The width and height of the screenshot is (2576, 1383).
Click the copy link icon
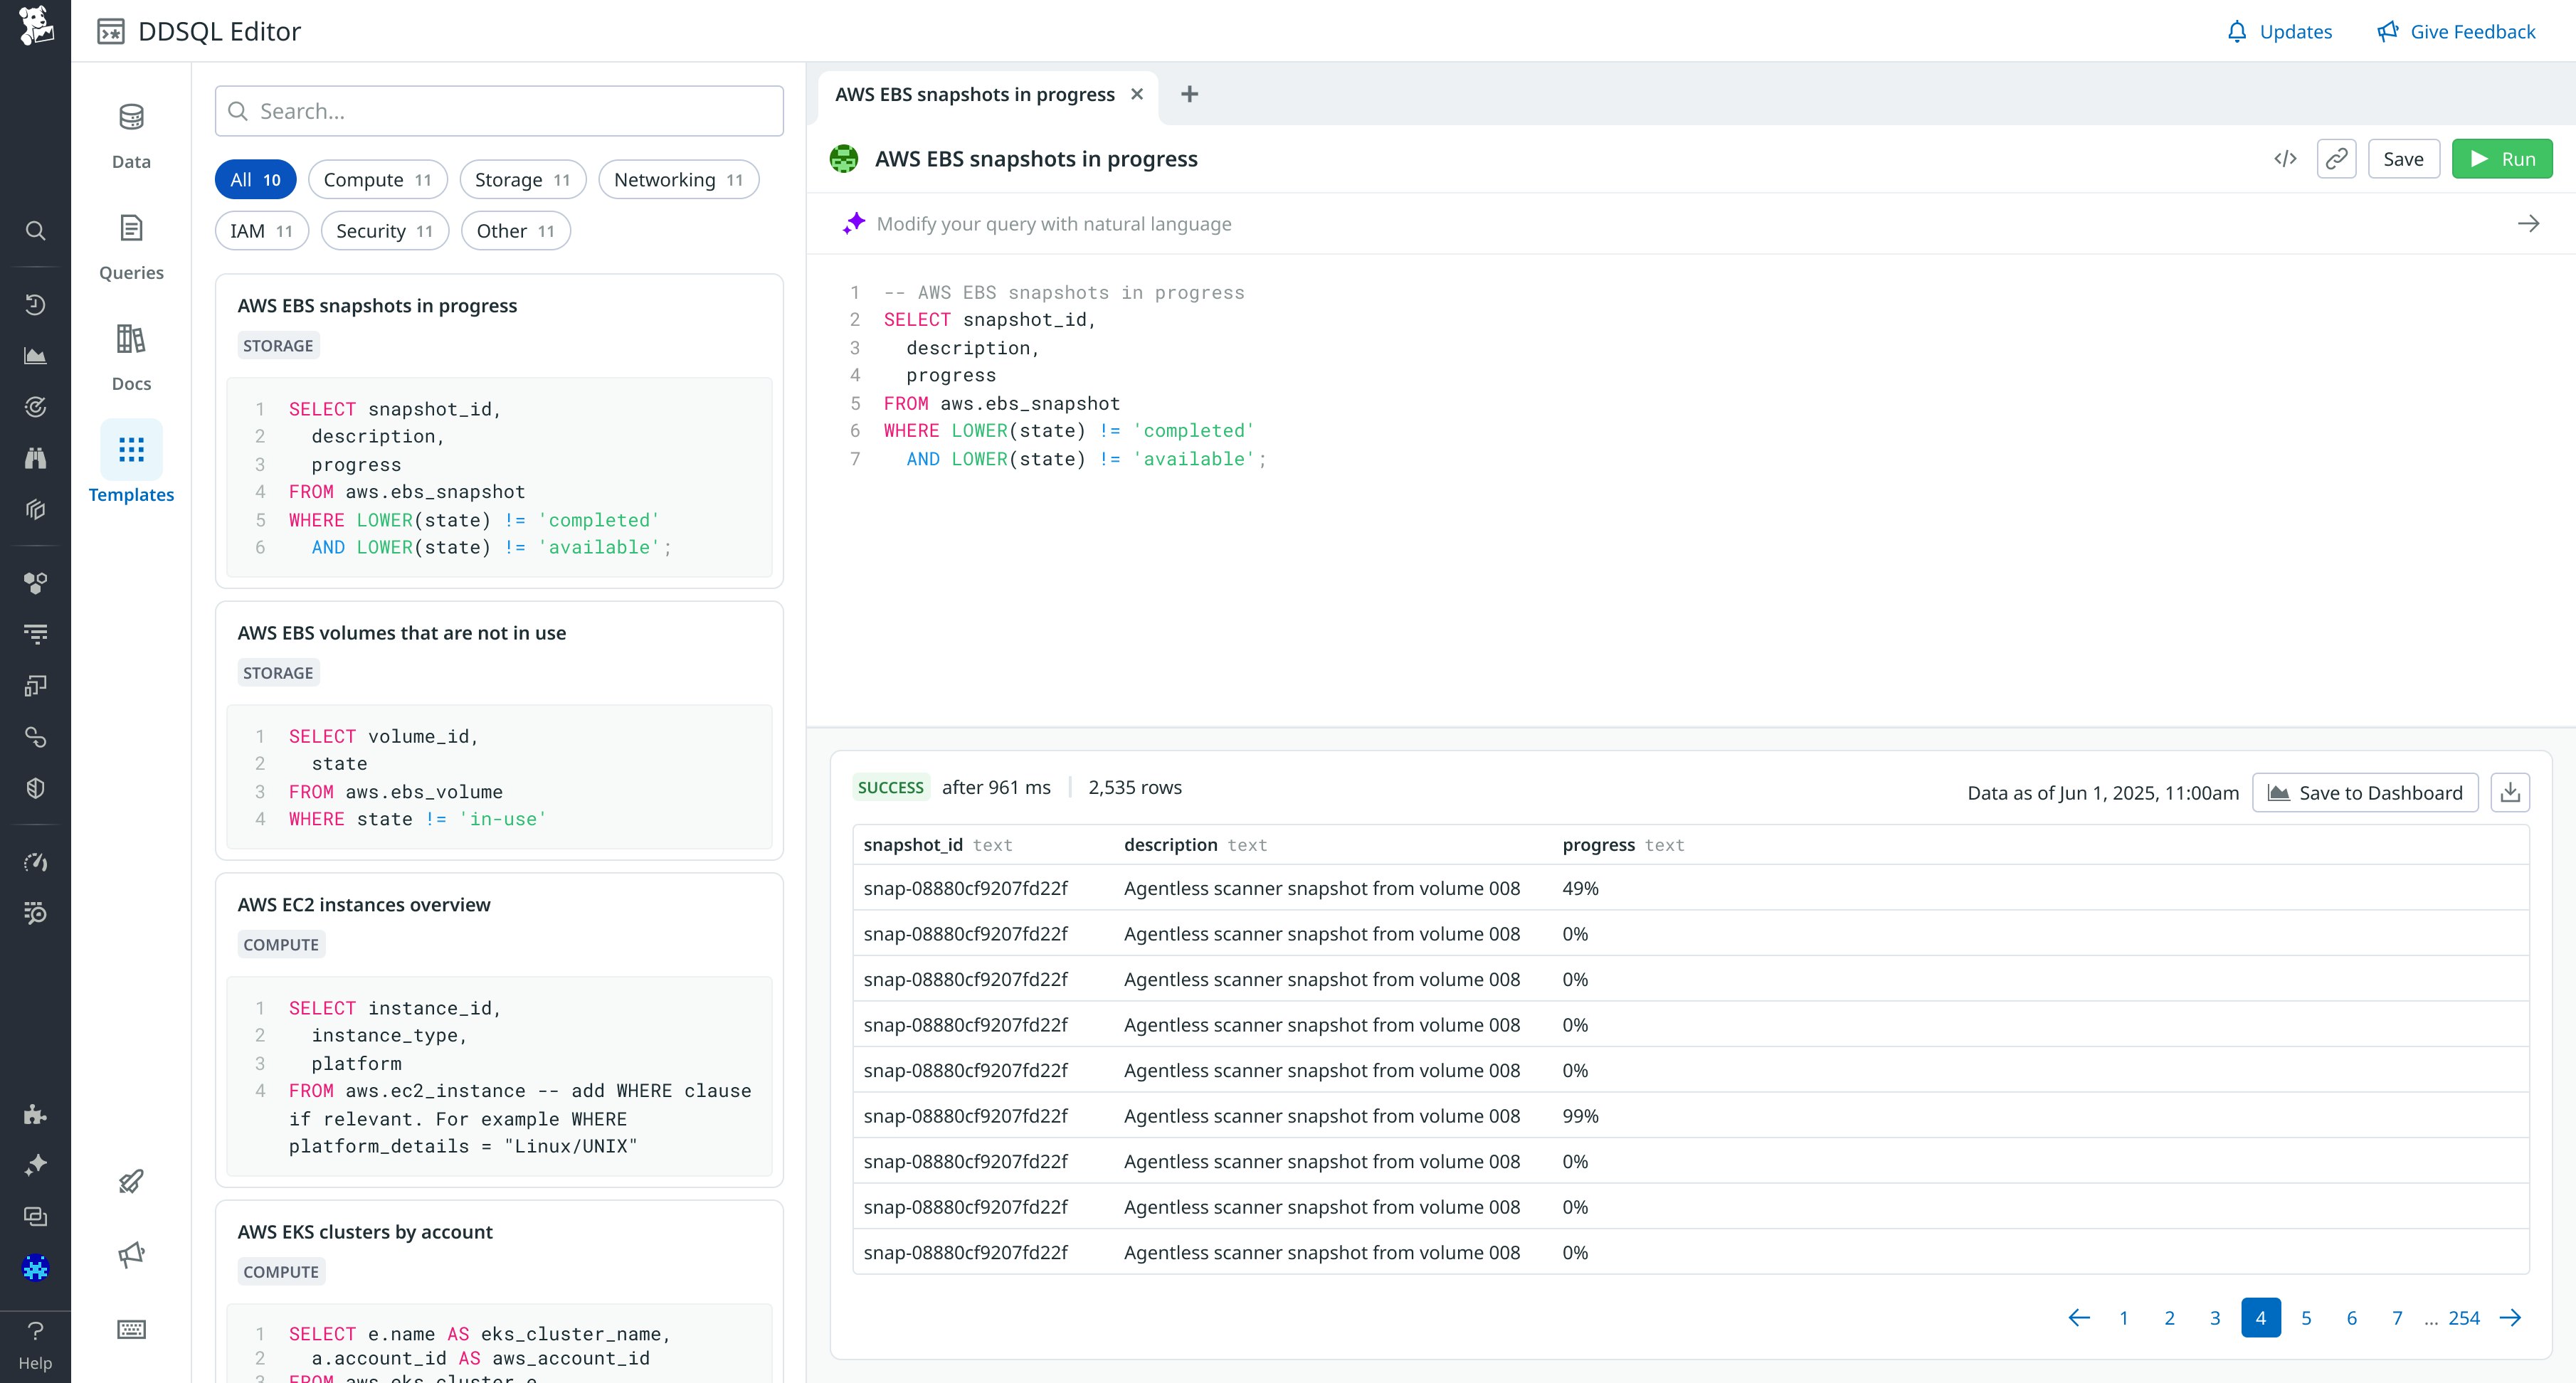pos(2336,159)
